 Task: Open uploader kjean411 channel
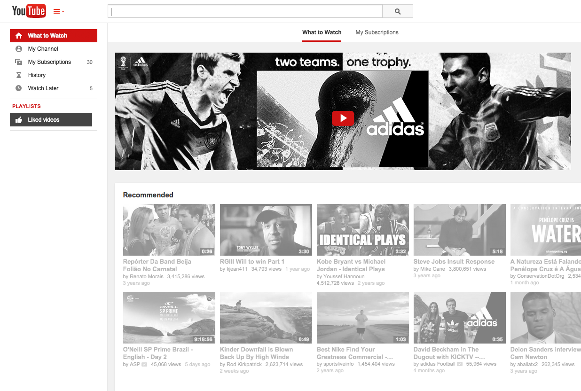(237, 269)
